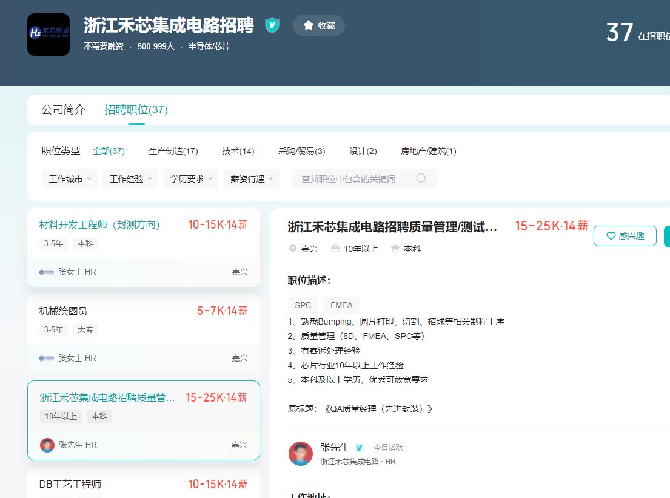Click the 原标题 《QA质量经理（先进封装）》 line
Viewport: 670px width, 498px height.
point(360,409)
